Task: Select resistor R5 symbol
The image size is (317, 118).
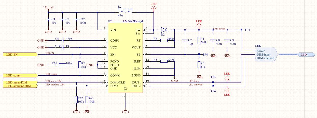Action: click(164, 61)
